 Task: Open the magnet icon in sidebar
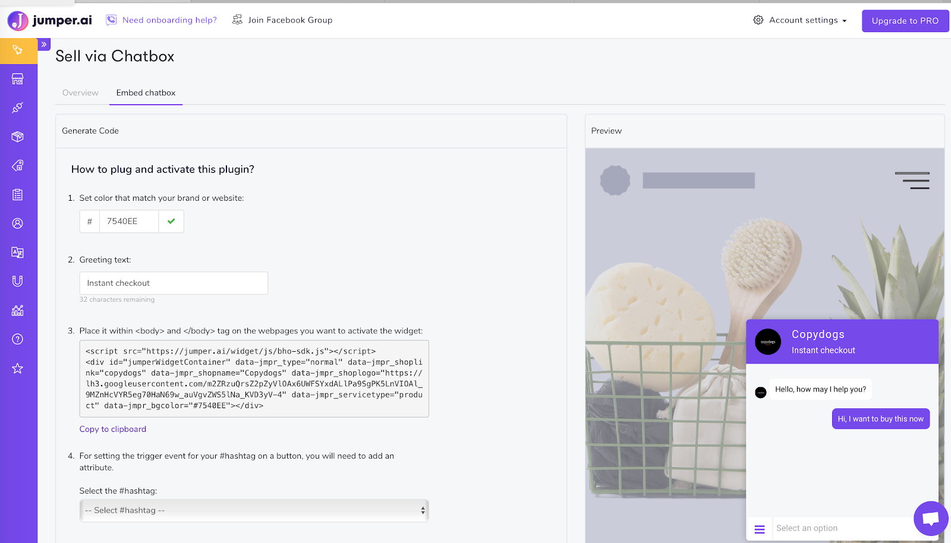[18, 281]
